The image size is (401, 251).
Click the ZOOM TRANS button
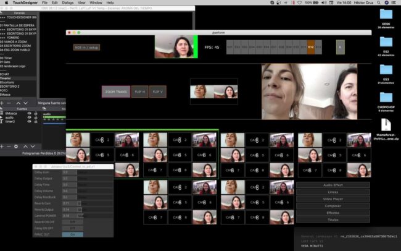coord(115,91)
